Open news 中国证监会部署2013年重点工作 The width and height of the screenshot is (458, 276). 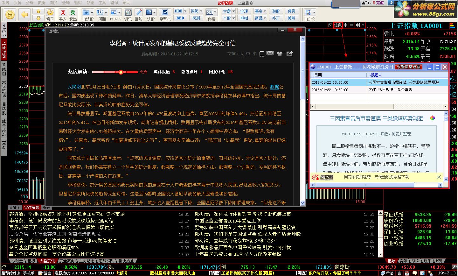pyautogui.click(x=228, y=221)
